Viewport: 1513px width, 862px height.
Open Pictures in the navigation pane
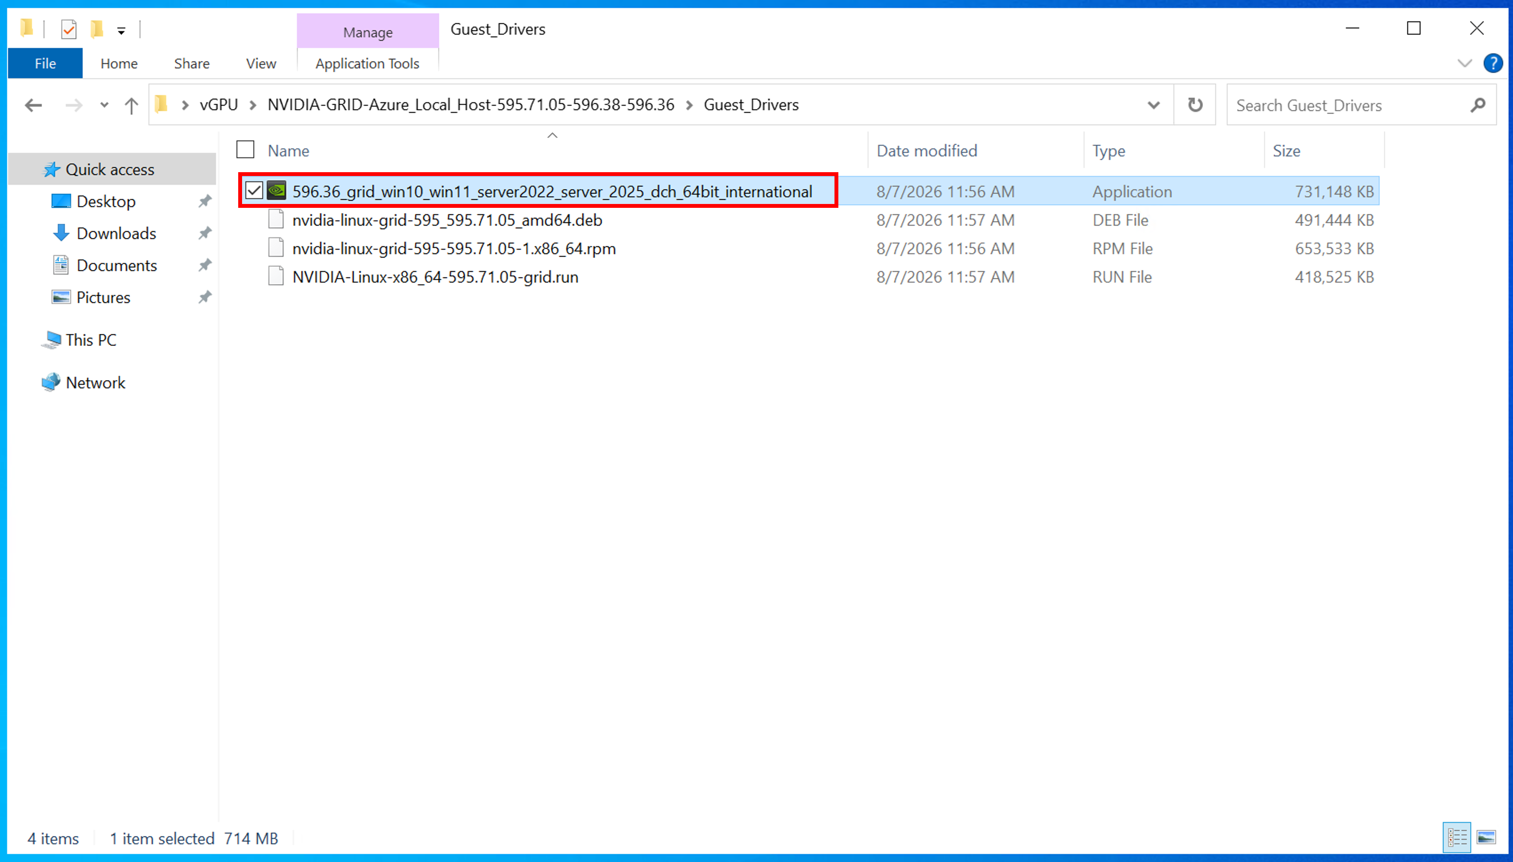click(x=103, y=297)
